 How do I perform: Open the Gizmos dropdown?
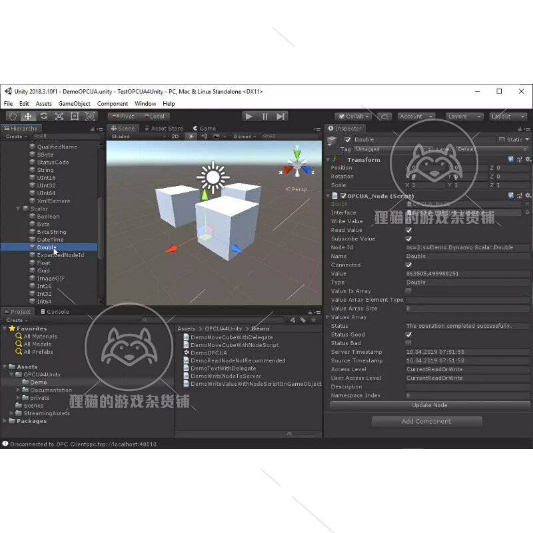[245, 137]
